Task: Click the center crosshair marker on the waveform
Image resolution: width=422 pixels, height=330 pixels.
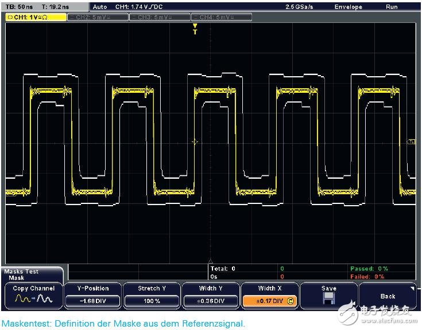Action: tap(195, 142)
